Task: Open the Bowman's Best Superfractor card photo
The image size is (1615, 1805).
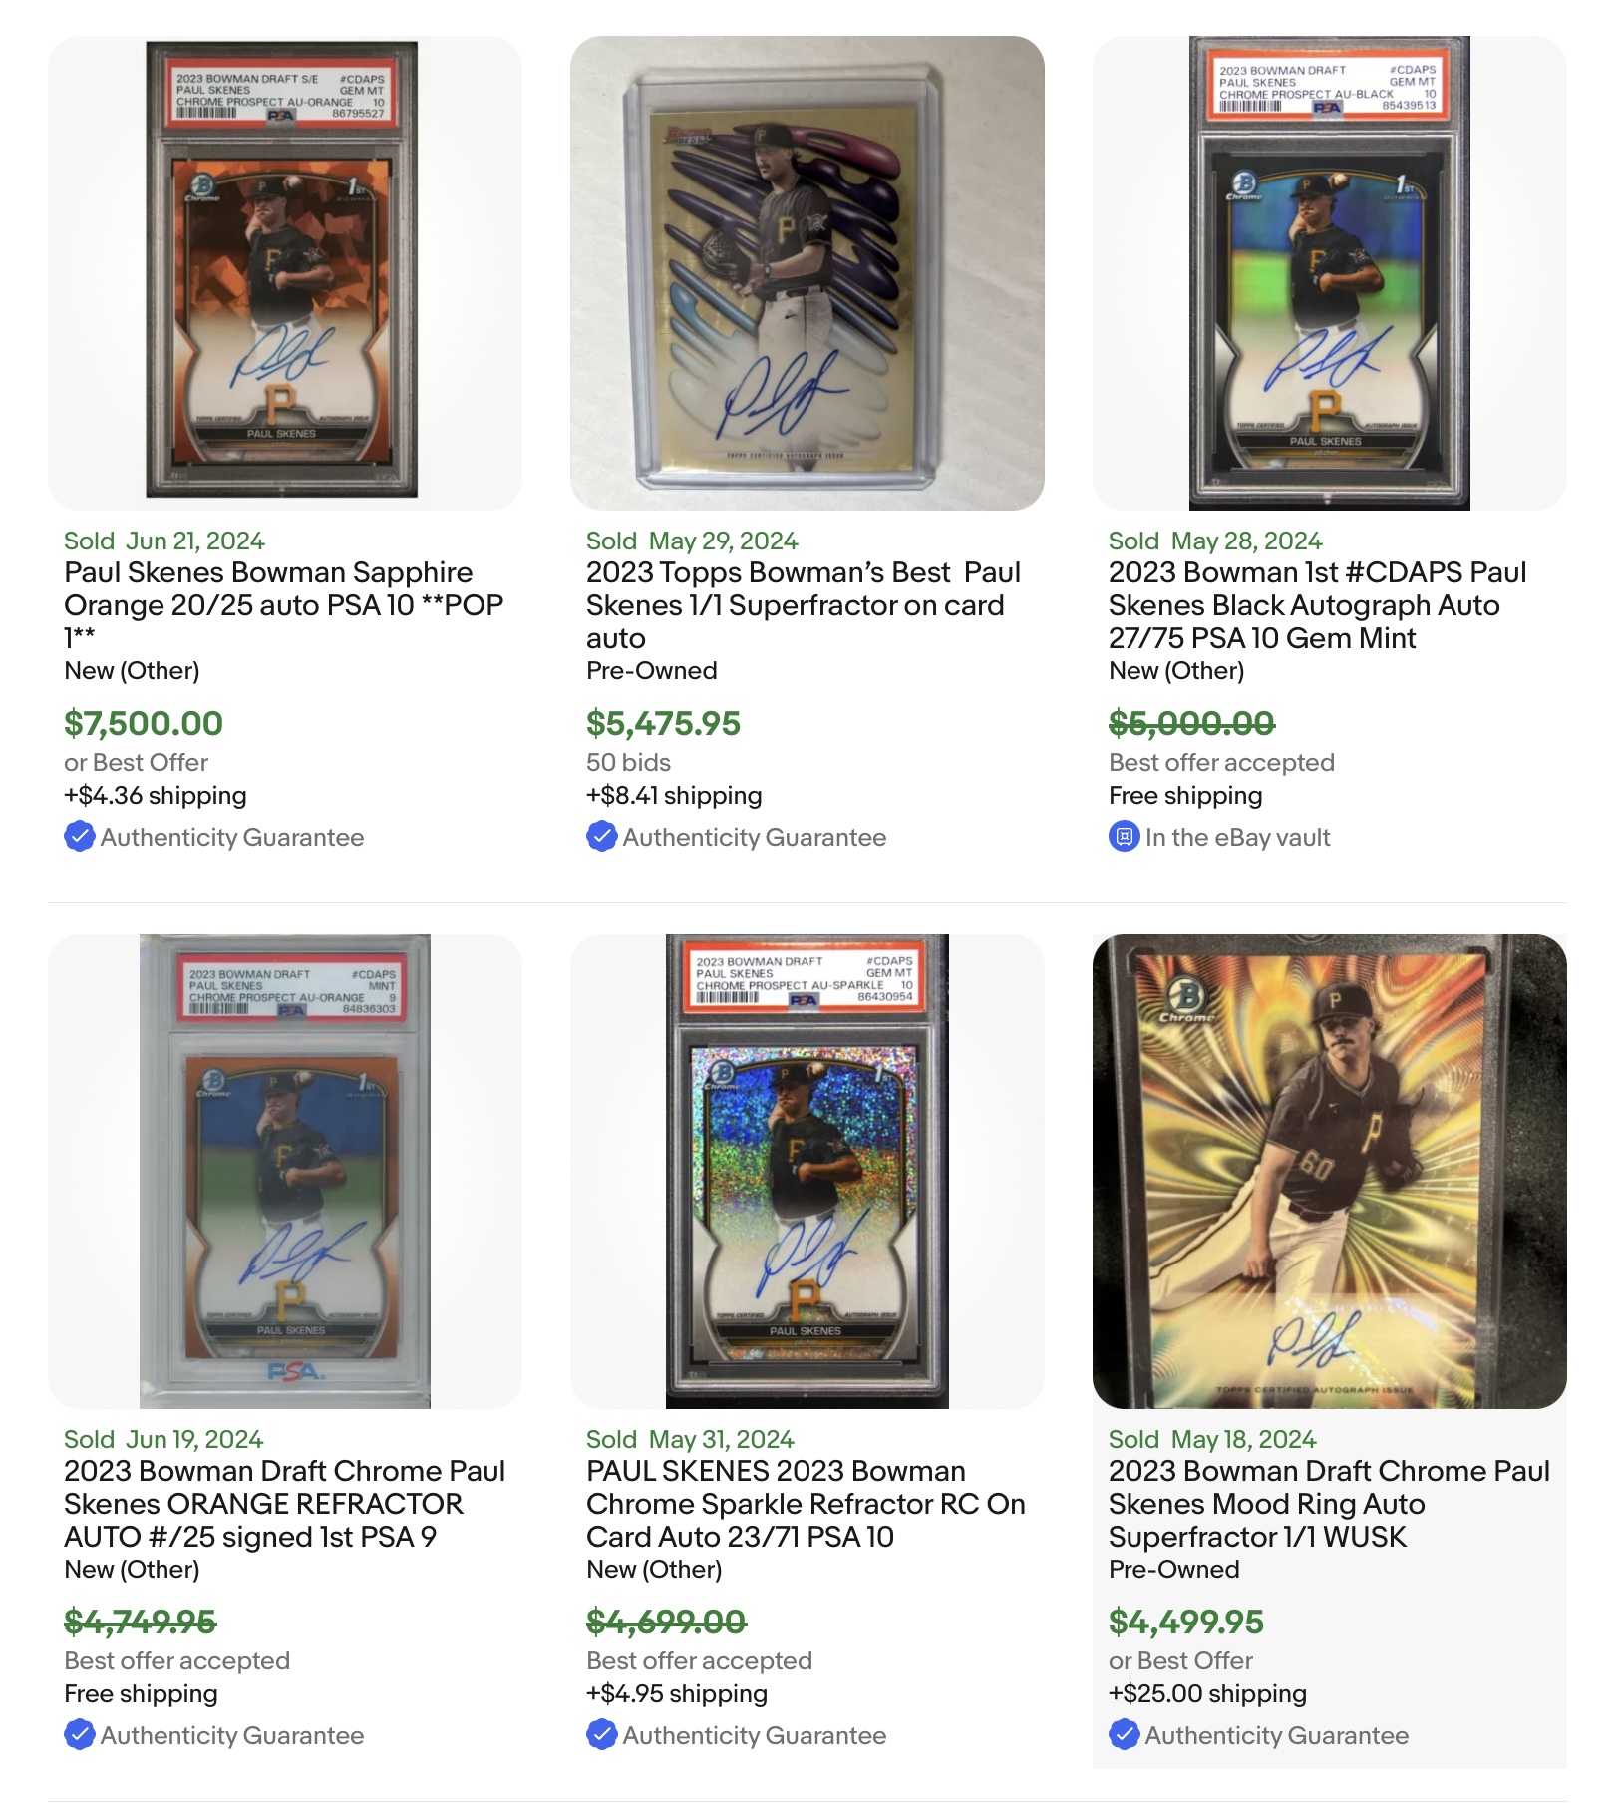Action: [807, 273]
